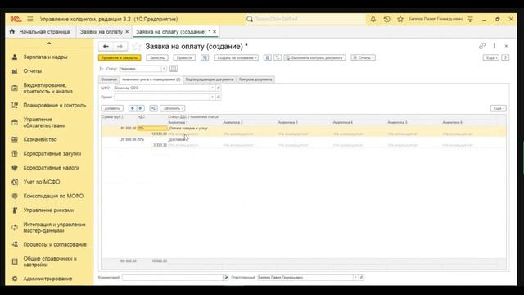Open the Ответственный open-item icon
This screenshot has width=524, height=295.
coord(361,277)
